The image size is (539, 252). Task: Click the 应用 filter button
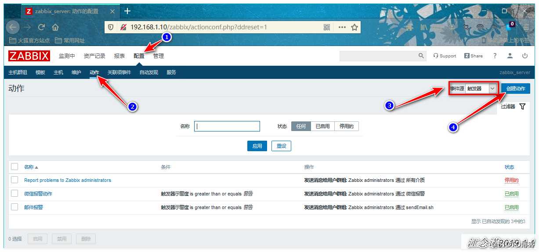point(257,146)
